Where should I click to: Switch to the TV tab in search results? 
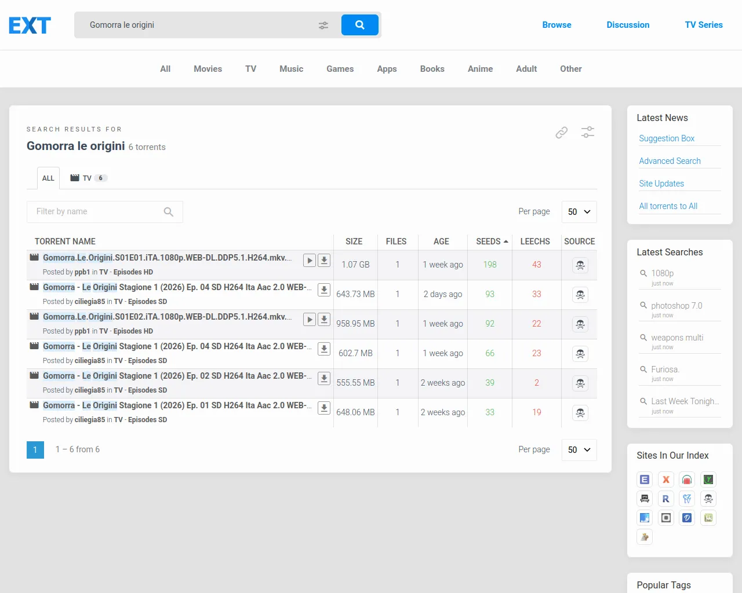click(87, 178)
